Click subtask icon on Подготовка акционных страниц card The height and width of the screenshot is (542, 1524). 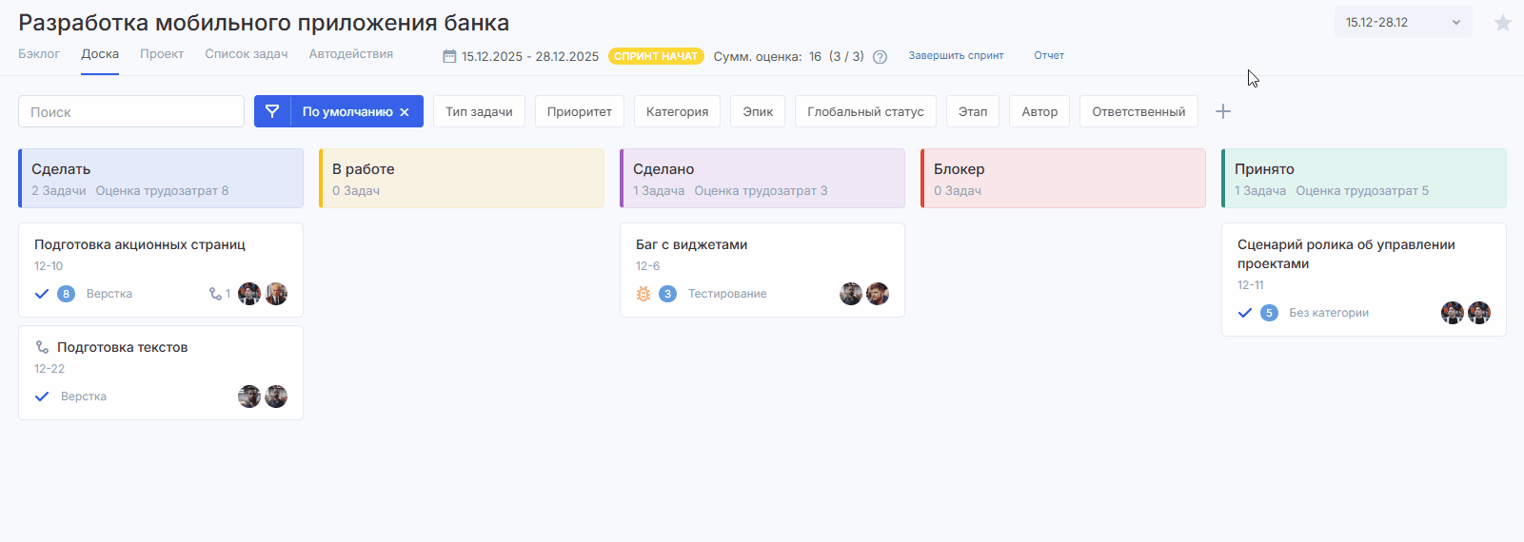(216, 294)
